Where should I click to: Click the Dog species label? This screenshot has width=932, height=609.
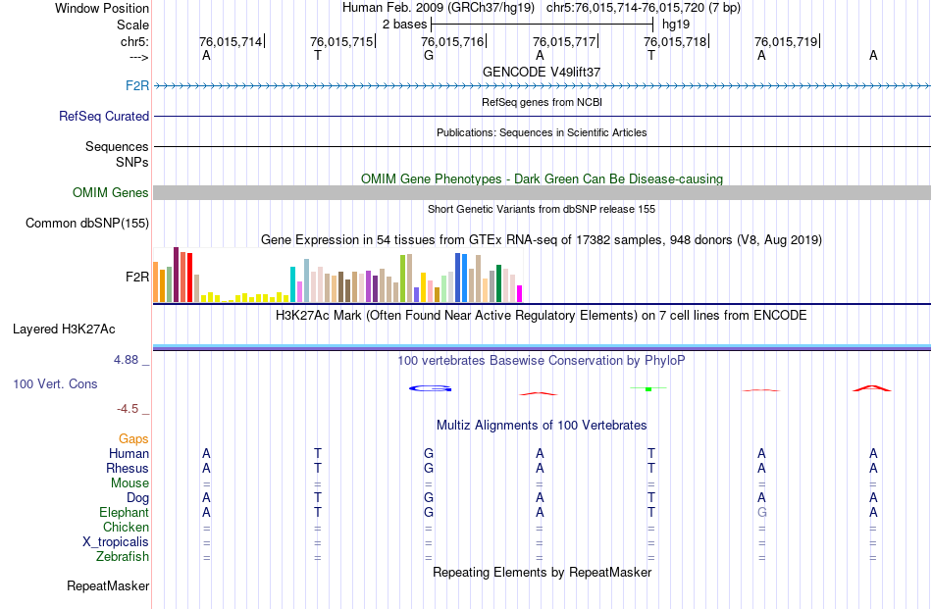pos(137,498)
